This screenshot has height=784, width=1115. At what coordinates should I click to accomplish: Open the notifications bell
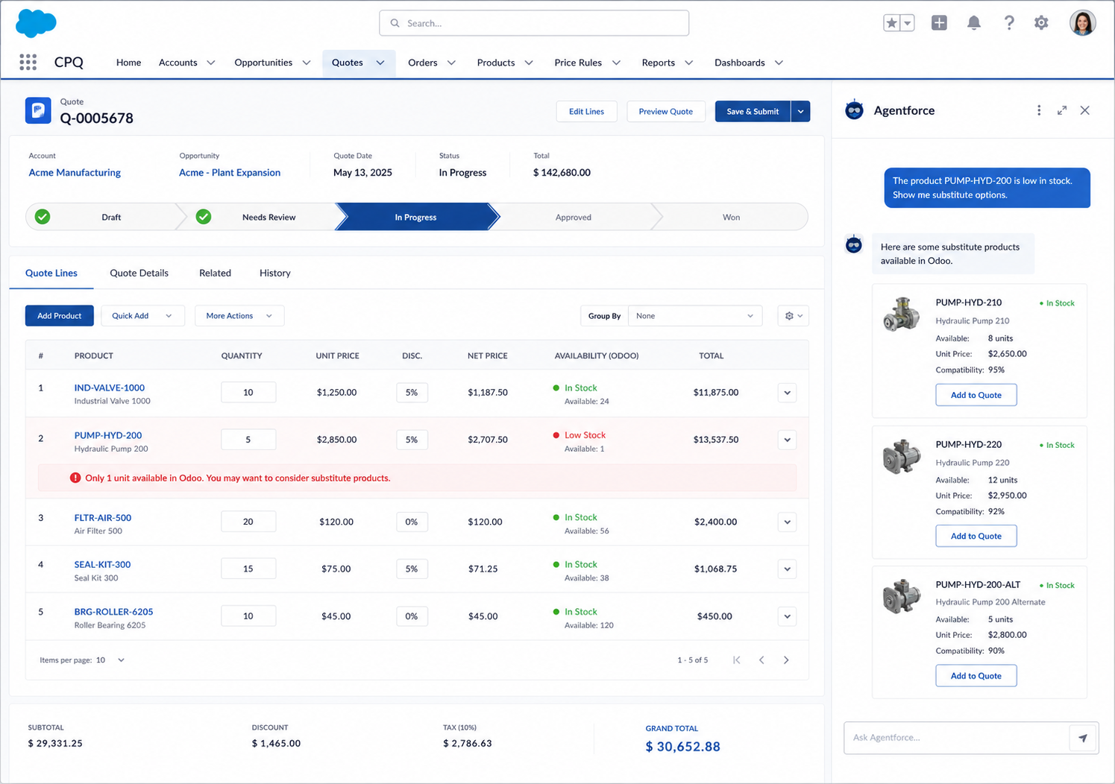point(974,23)
